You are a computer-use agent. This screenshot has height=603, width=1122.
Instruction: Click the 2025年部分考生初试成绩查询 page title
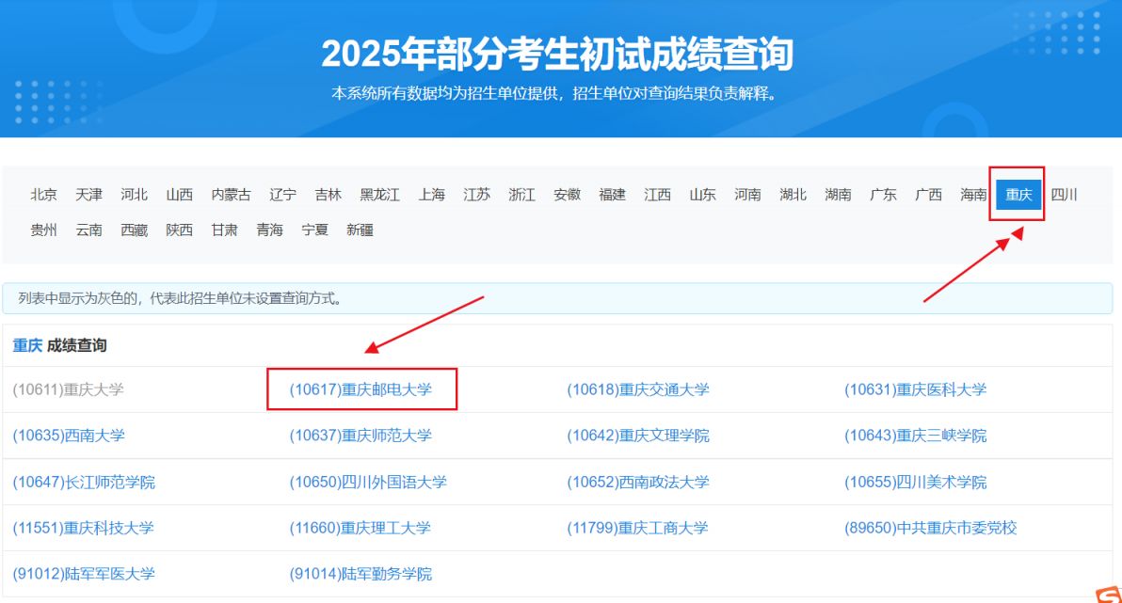point(557,54)
